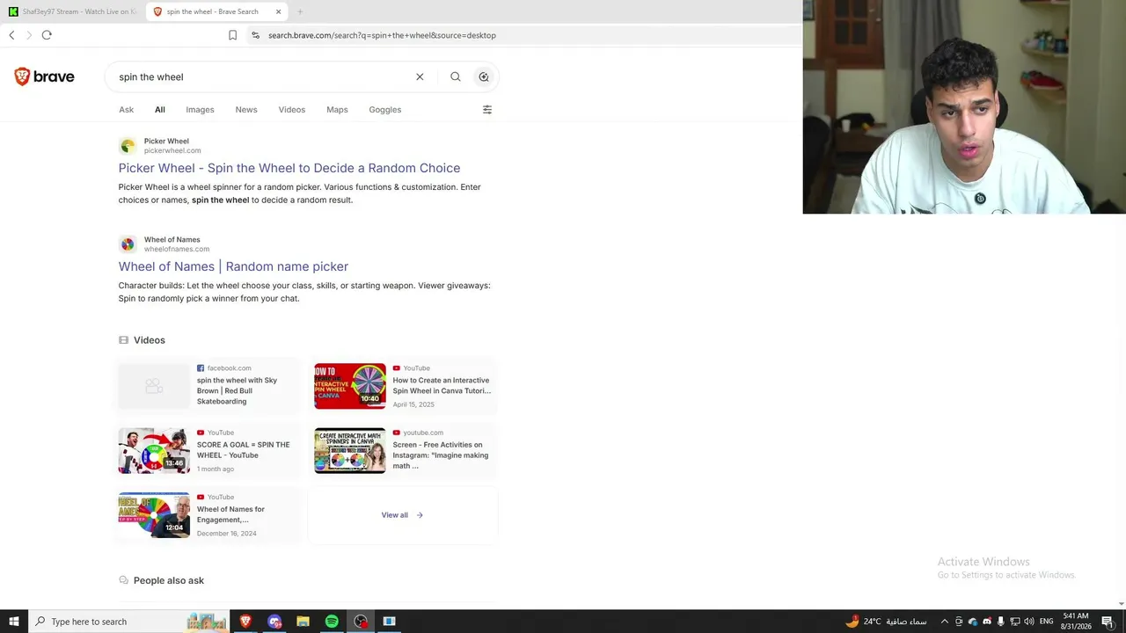Open the 10:40 Canva video thumbnail
Image resolution: width=1126 pixels, height=633 pixels.
(x=350, y=386)
